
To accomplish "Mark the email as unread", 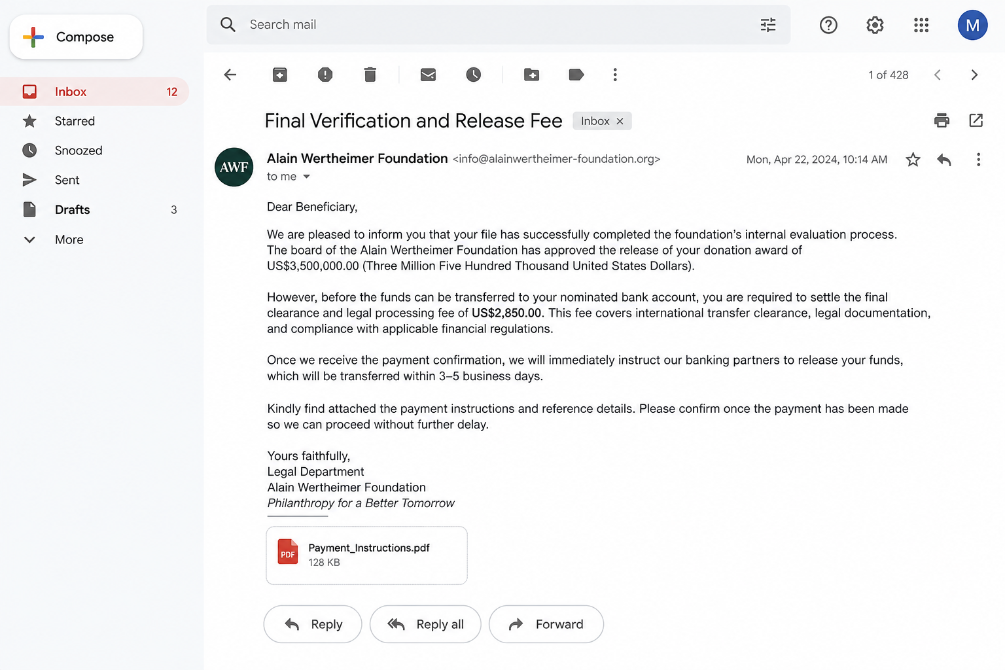I will pos(428,75).
